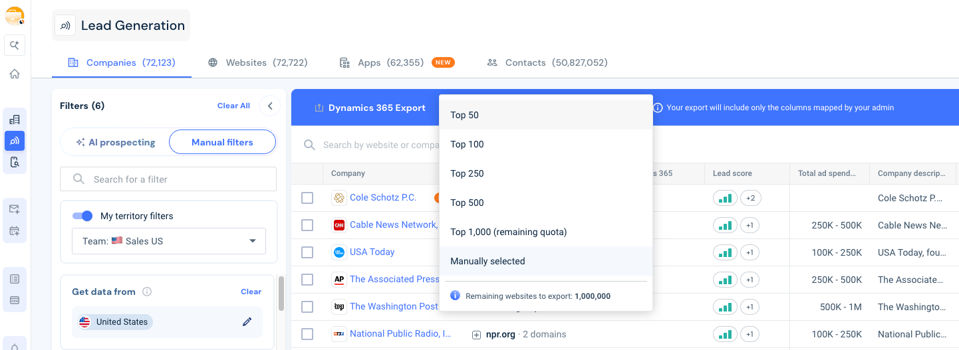This screenshot has height=350, width=959.
Task: Choose Top 500 export option
Action: pos(545,203)
